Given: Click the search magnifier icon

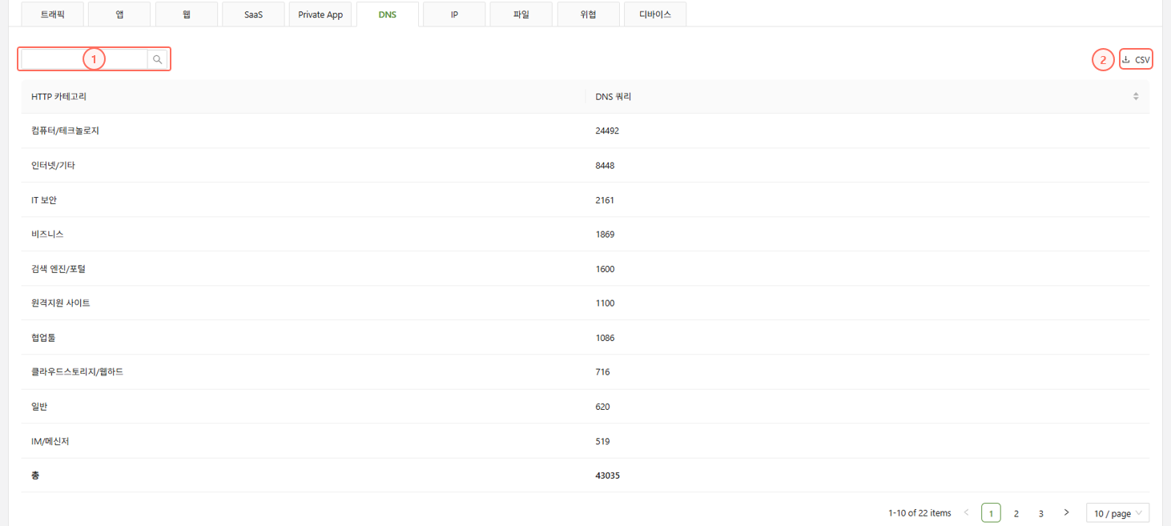Looking at the screenshot, I should pos(158,59).
